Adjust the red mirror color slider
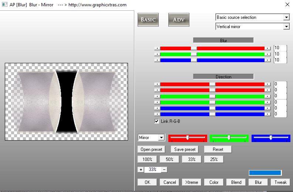 point(188,138)
